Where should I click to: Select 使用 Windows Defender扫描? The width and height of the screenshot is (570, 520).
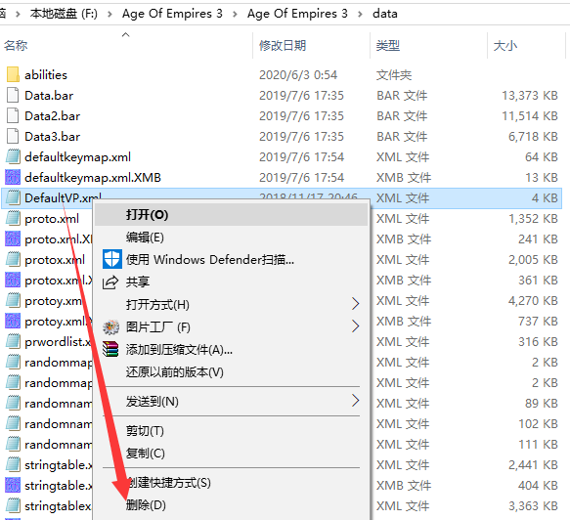coord(232,259)
